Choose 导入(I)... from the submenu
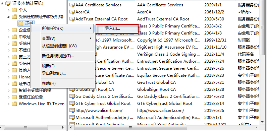The height and width of the screenshot is (131, 267). tap(117, 28)
